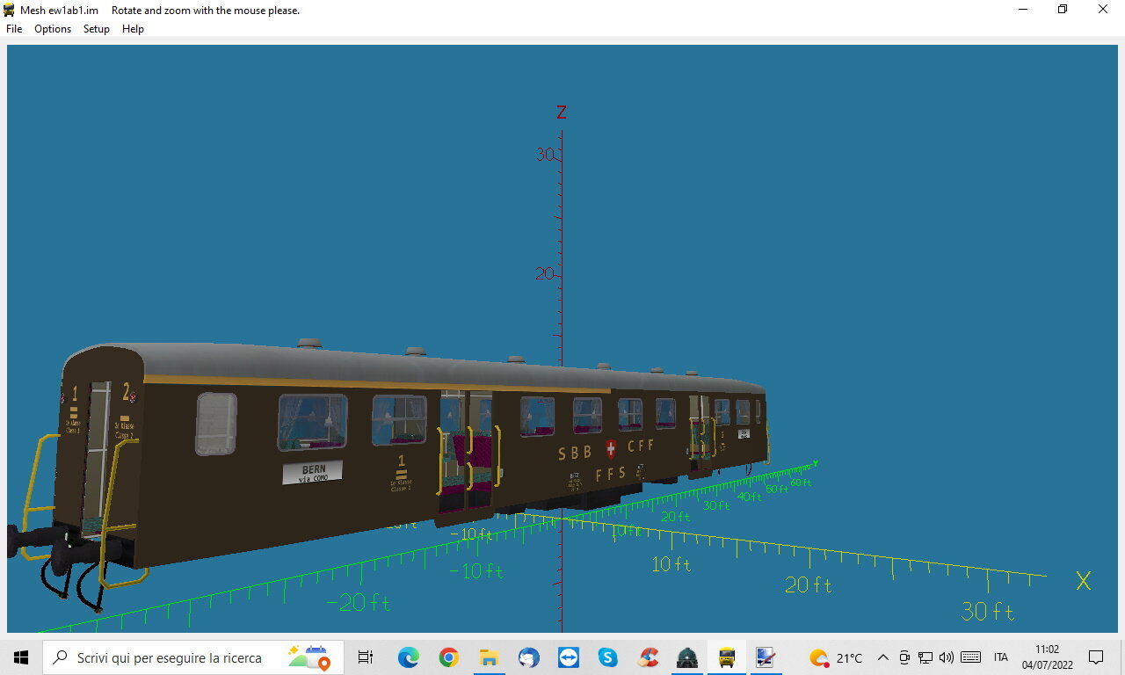Launch Google Chrome from the taskbar
Screen dimensions: 1125x675
(448, 657)
